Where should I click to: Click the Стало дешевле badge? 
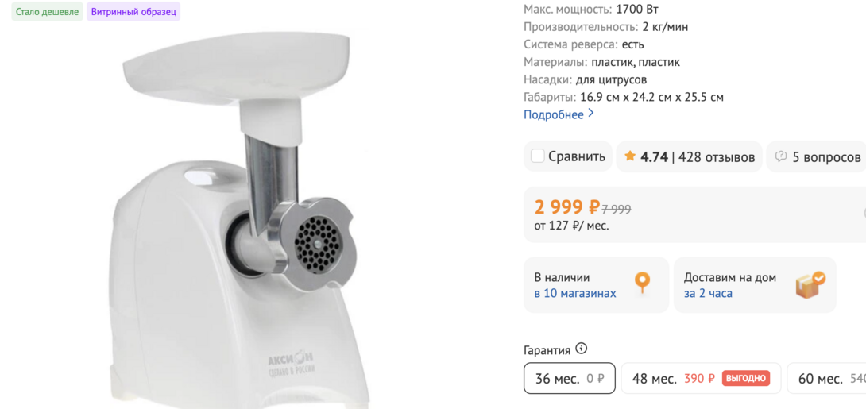(x=47, y=12)
